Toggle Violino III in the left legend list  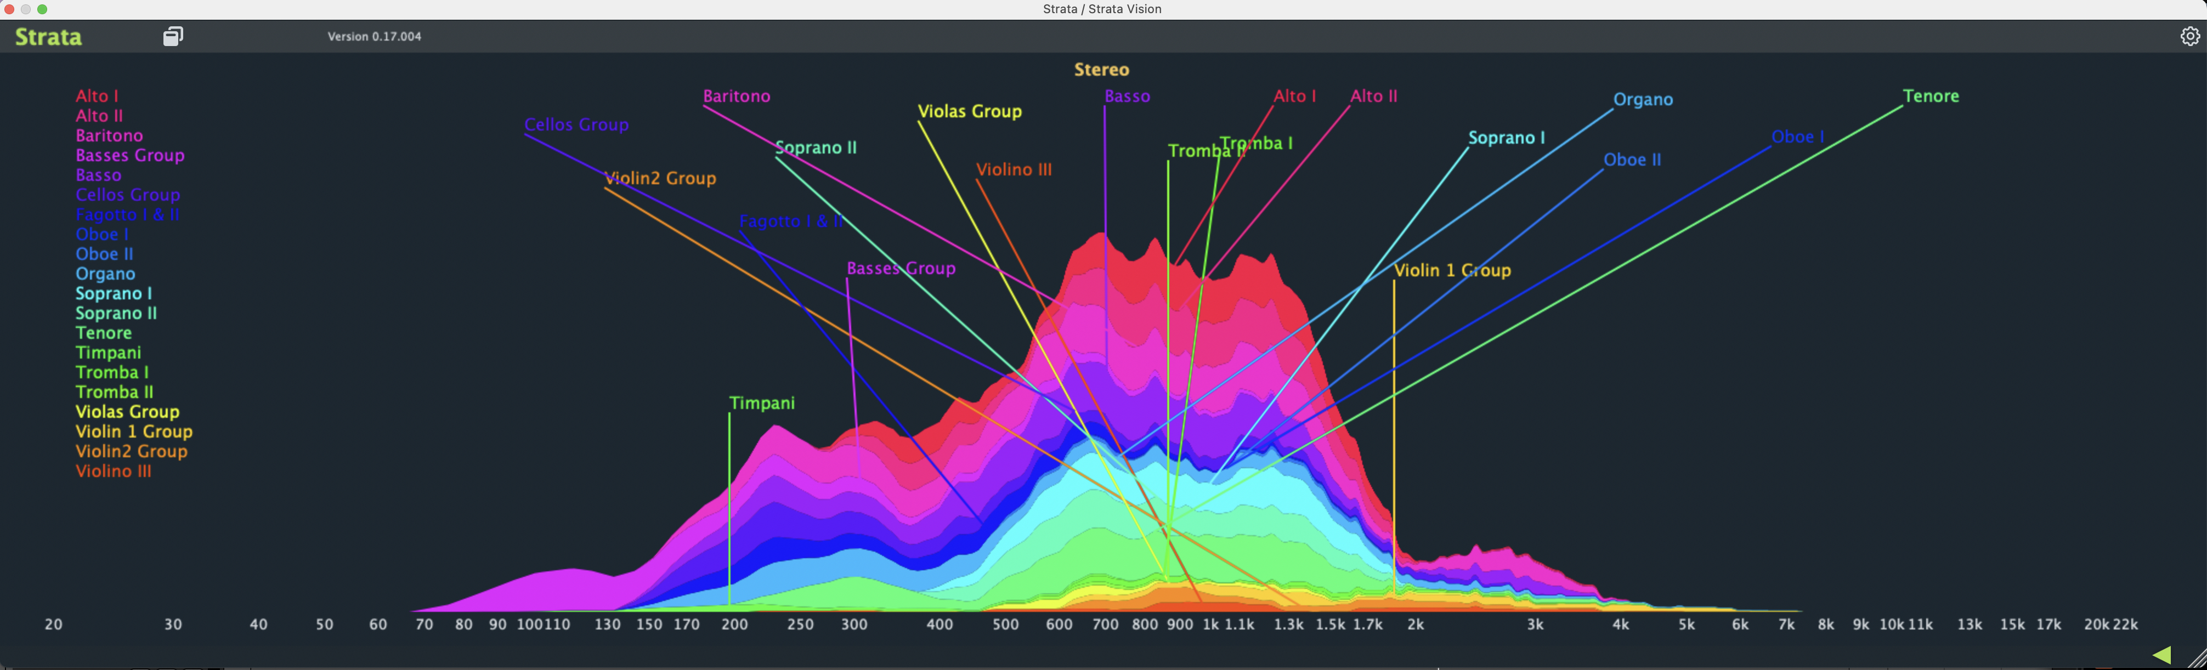click(x=113, y=471)
